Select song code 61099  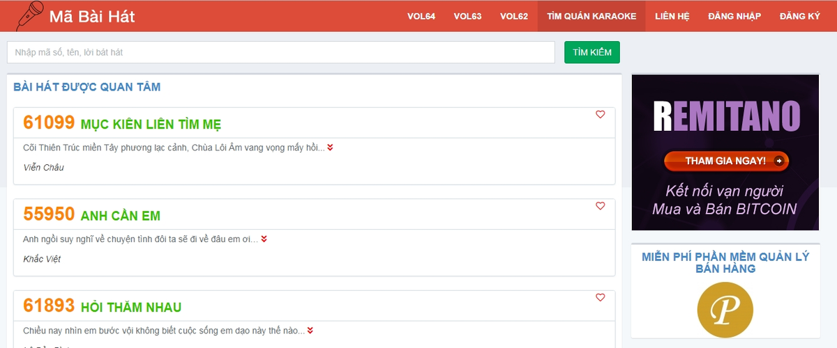coord(49,122)
